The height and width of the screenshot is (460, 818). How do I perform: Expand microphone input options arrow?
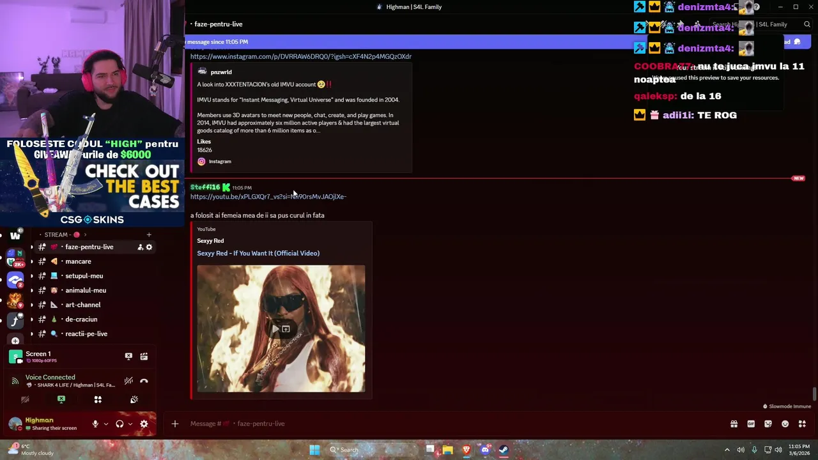(x=106, y=424)
